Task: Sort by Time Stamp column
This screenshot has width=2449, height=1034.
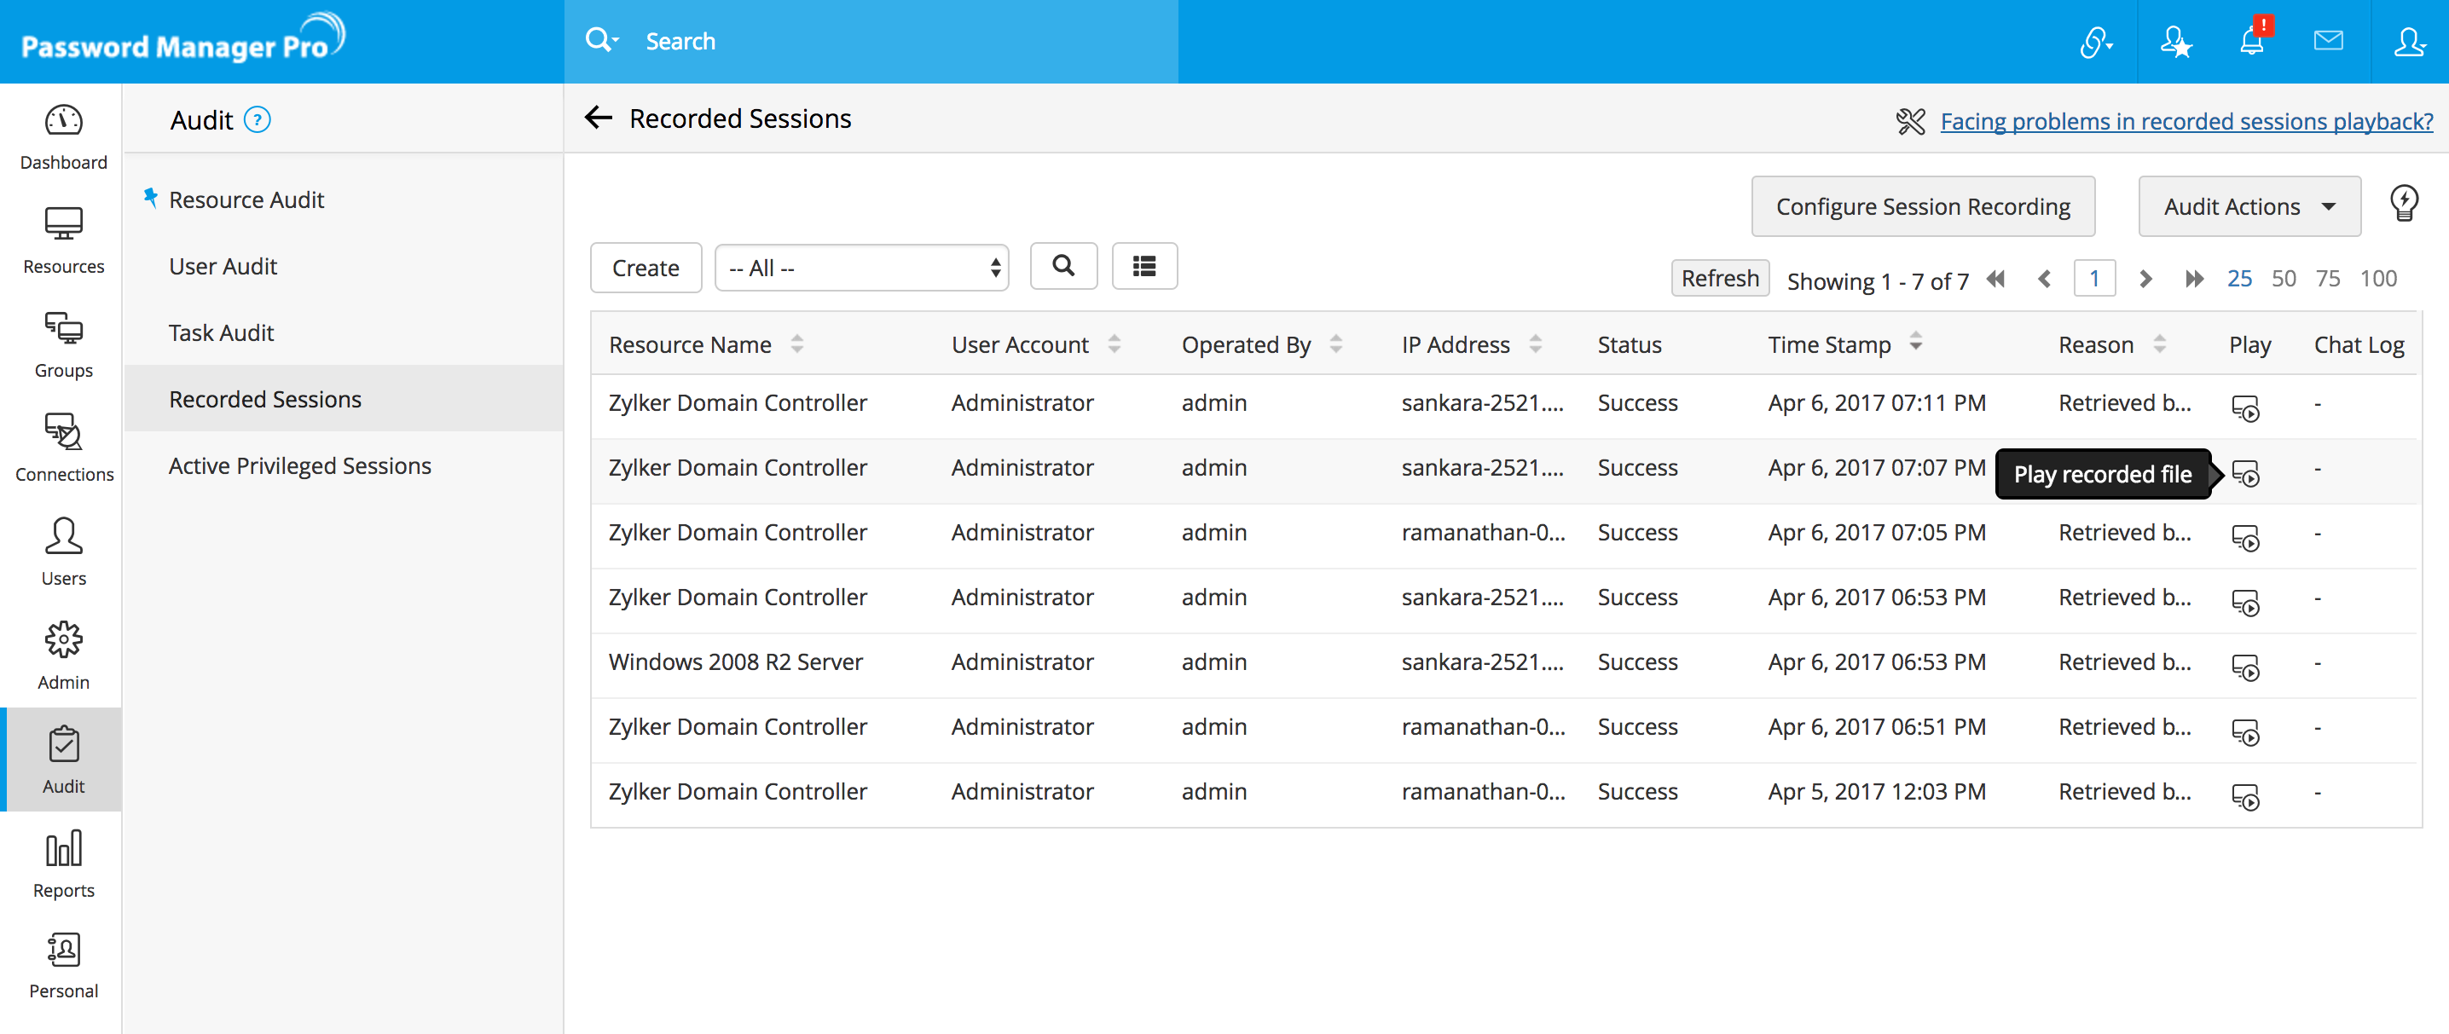Action: [x=1829, y=344]
